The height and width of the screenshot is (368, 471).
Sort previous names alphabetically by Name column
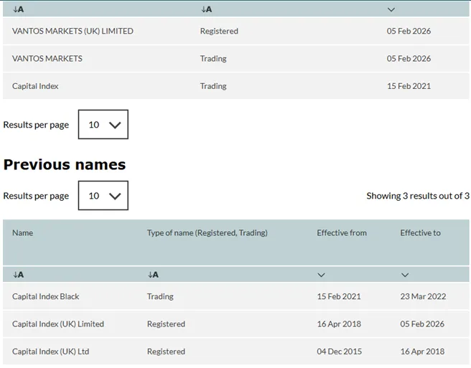click(19, 275)
